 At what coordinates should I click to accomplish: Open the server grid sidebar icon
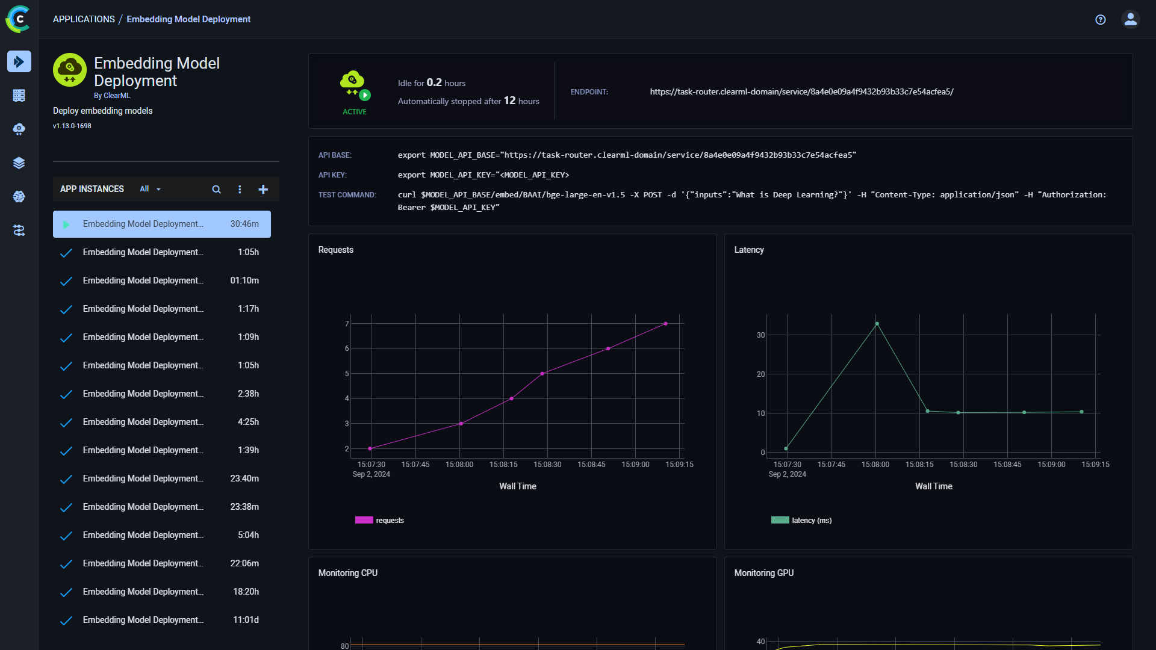[x=19, y=95]
